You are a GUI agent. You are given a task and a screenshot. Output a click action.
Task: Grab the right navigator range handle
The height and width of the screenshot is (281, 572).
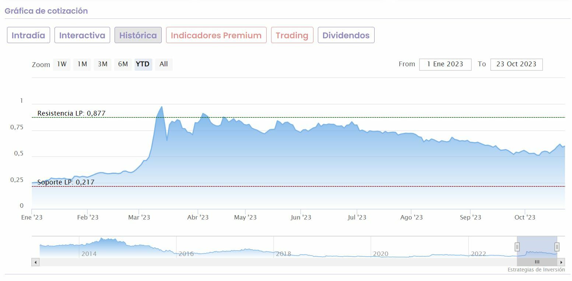click(557, 247)
